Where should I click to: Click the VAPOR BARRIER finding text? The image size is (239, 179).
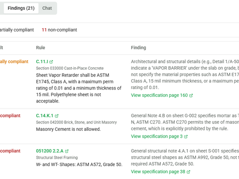pos(185,75)
